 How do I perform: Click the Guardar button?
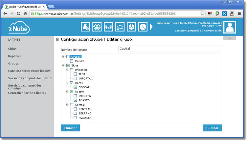point(212,128)
